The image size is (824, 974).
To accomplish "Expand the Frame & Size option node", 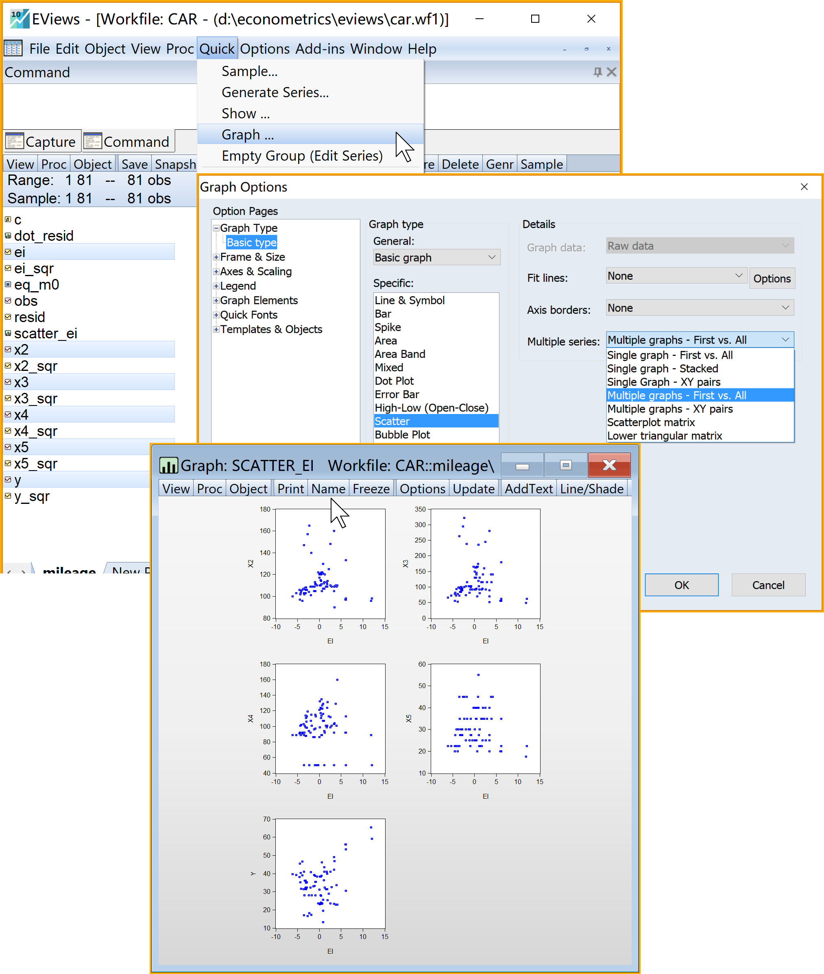I will coord(216,257).
